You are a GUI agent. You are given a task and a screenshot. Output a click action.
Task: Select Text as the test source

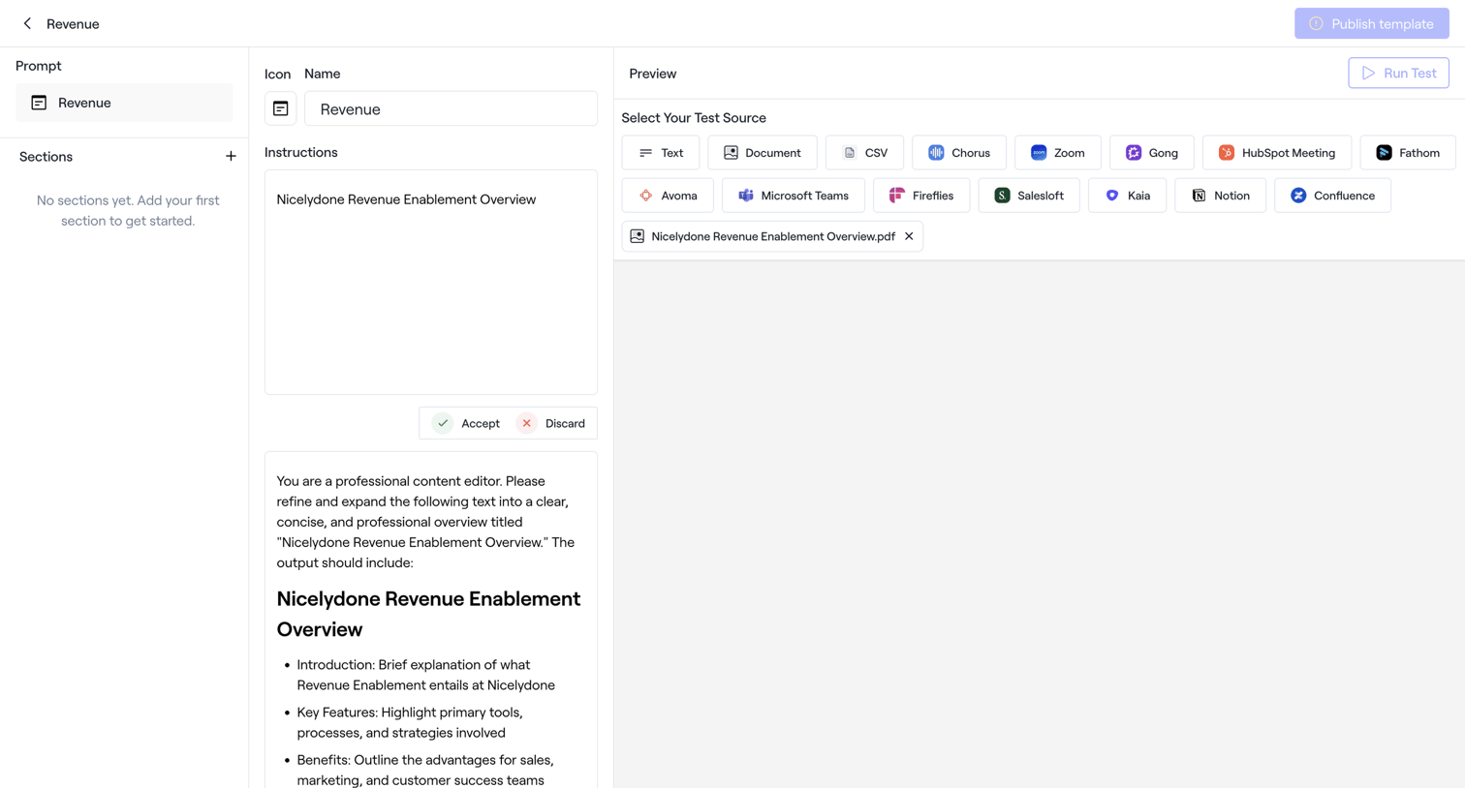(x=661, y=153)
